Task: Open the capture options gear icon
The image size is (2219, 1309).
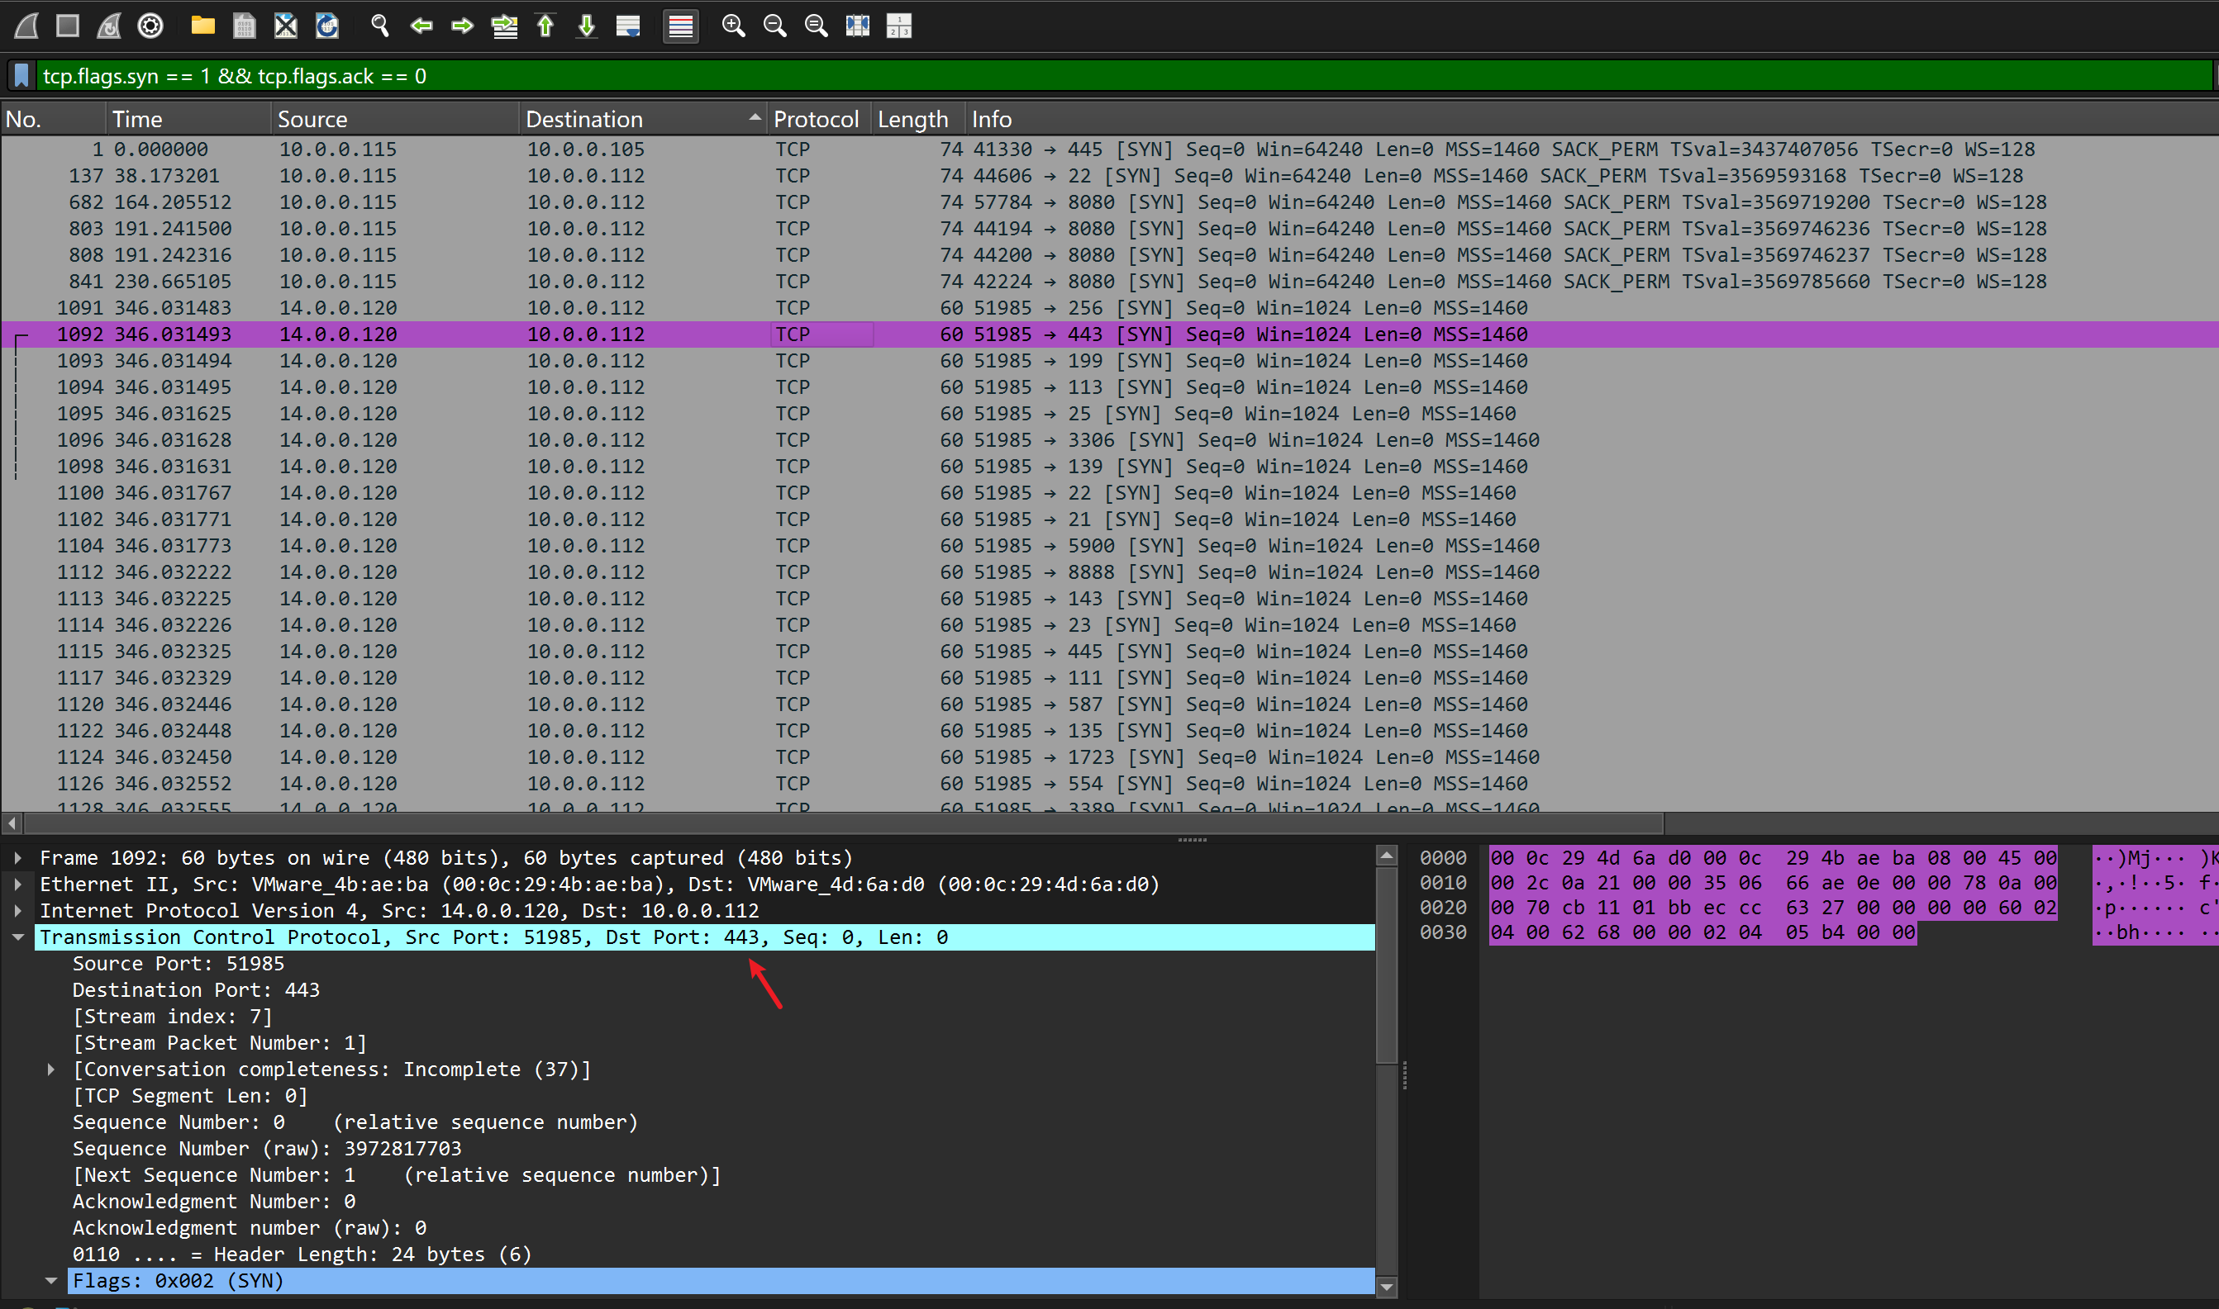Action: [151, 26]
